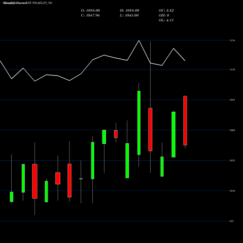
Task: Select the low price value L: 1045.00
Action: click(x=129, y=16)
